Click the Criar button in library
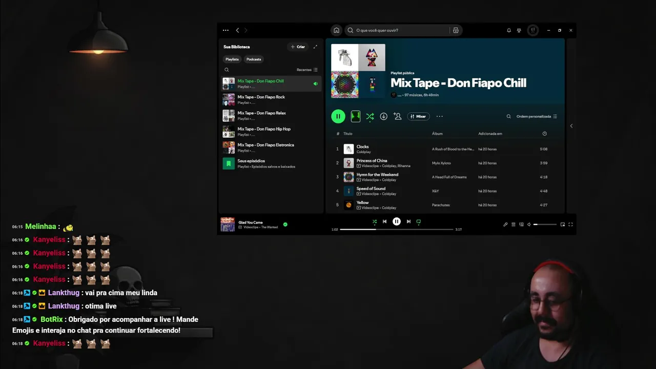This screenshot has height=369, width=656. (x=298, y=47)
